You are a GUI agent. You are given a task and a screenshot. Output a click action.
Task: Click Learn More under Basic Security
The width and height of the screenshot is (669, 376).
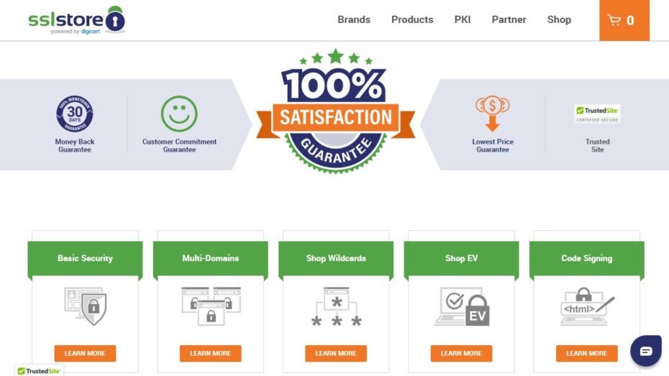(85, 354)
